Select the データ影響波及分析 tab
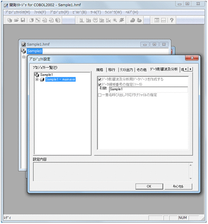Viewport: 208px width, 224px height. tap(163, 69)
